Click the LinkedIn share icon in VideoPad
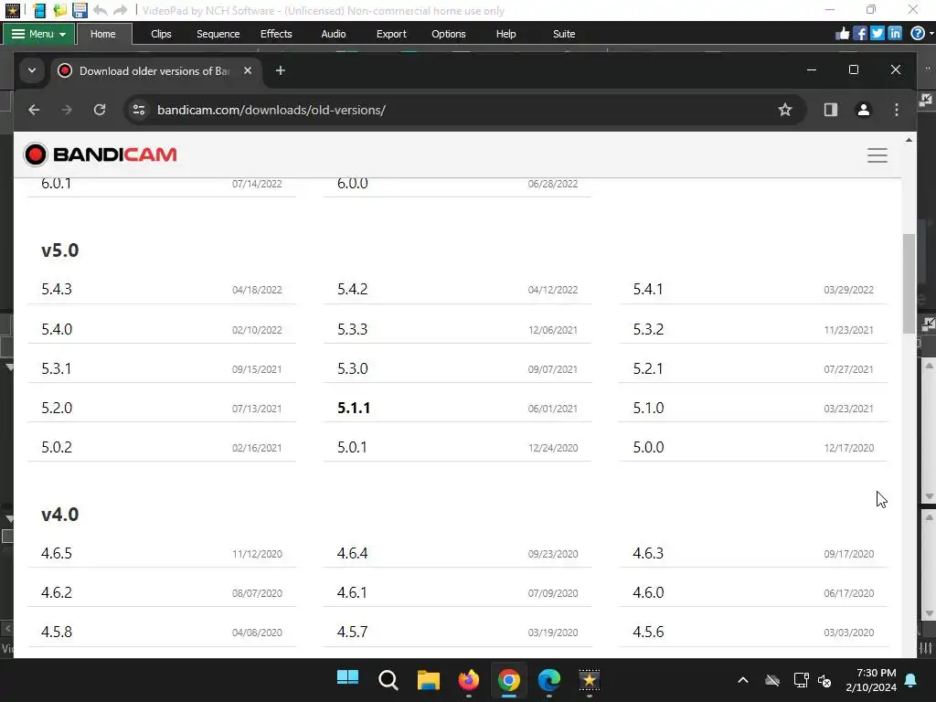 tap(894, 34)
